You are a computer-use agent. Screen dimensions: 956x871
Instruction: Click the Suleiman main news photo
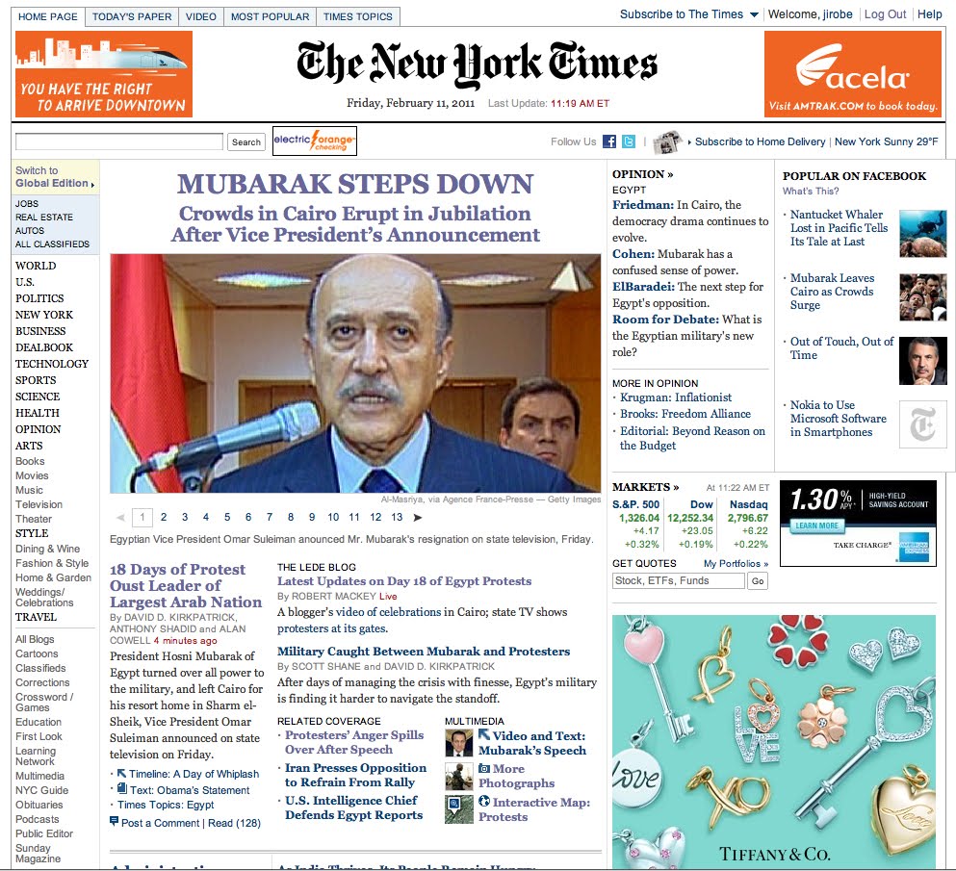355,373
